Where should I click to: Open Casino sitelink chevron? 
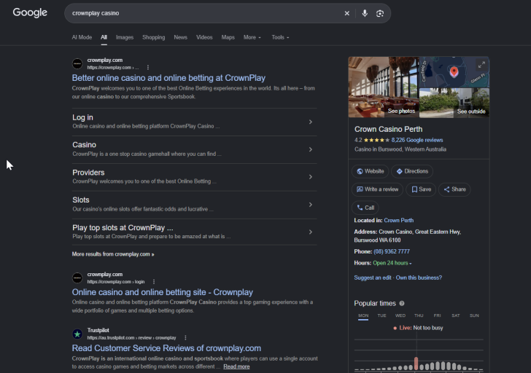coord(310,149)
